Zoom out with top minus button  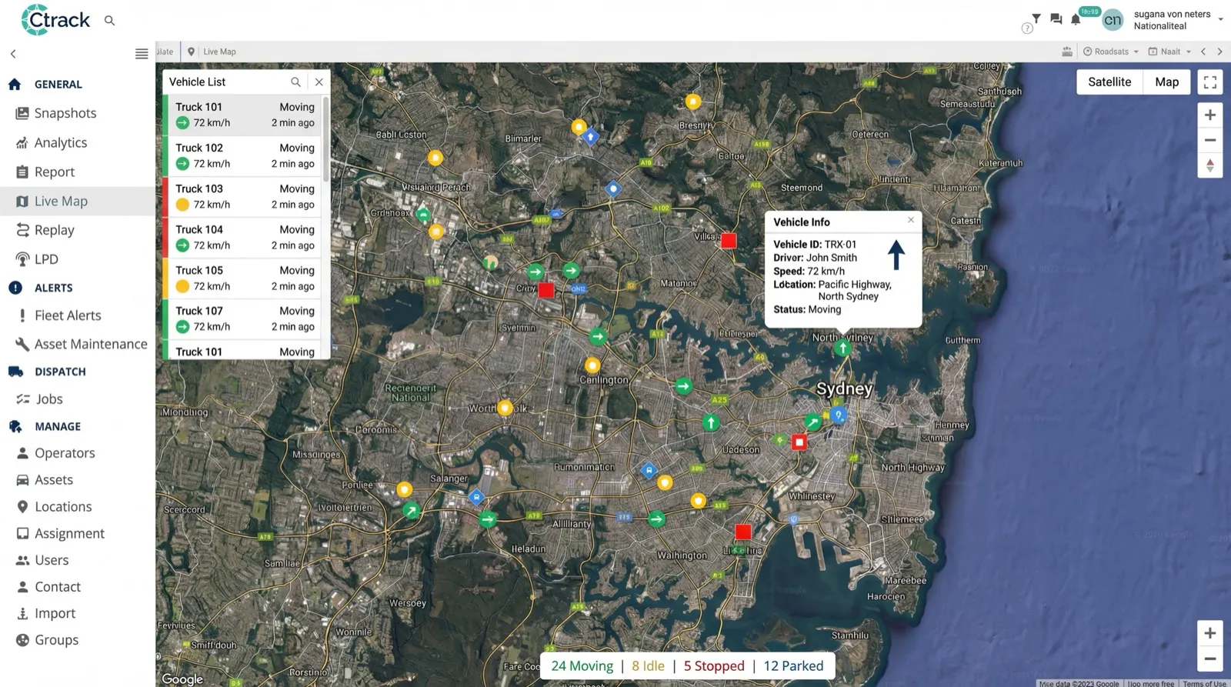(x=1210, y=140)
